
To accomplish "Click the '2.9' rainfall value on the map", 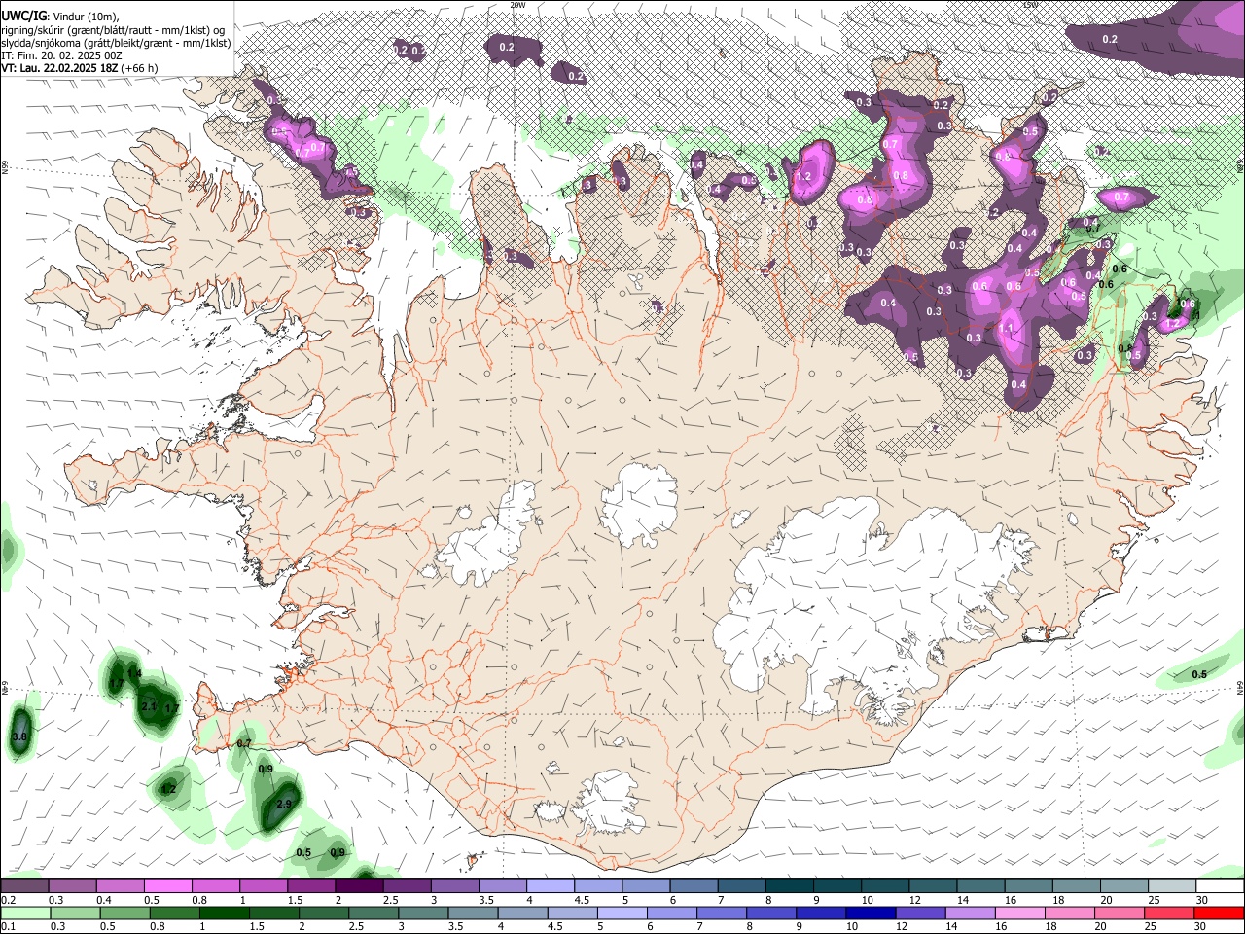I will (x=284, y=804).
